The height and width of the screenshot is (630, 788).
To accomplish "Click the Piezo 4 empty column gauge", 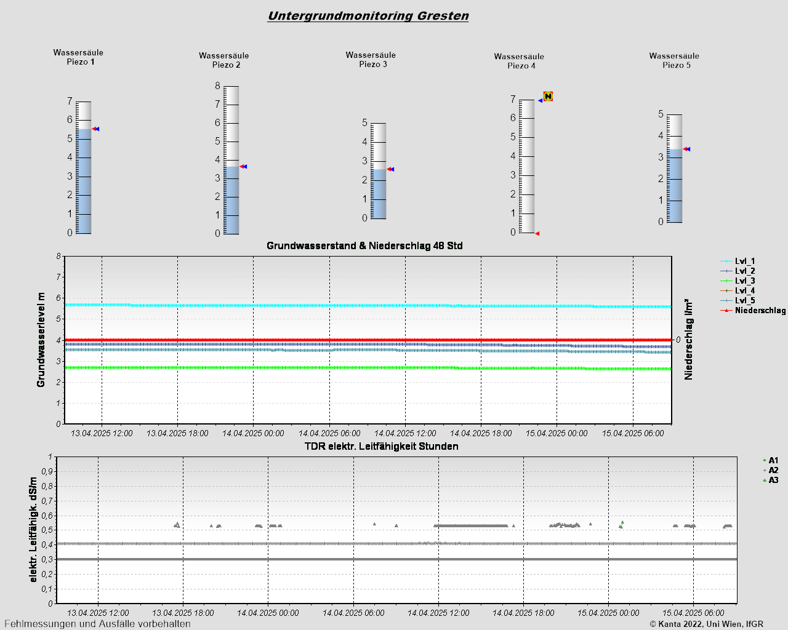I will pos(527,166).
